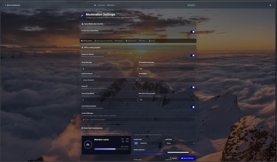Click the Member name text on rank card
Viewport: 277px width, 162px height.
[x=101, y=139]
